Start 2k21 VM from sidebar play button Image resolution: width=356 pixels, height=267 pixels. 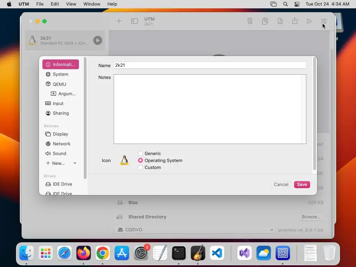98,40
